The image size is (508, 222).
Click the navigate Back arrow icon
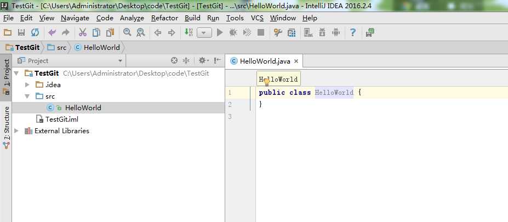(158, 32)
